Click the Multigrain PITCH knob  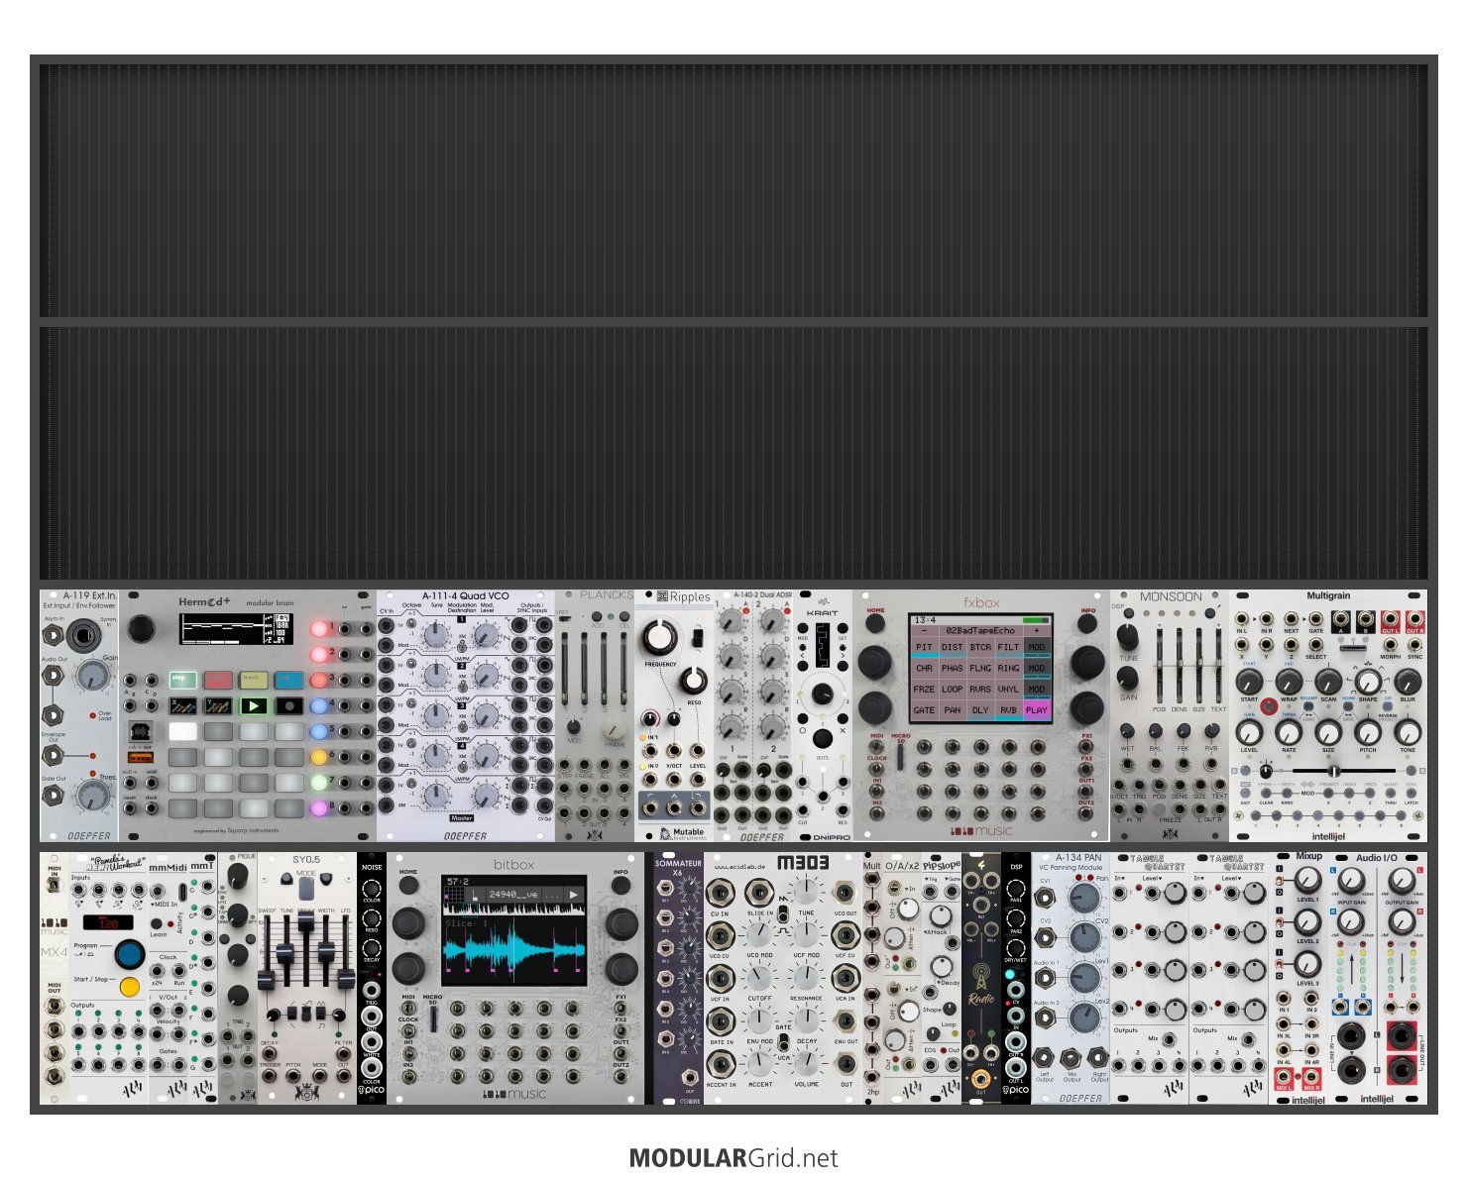[1368, 732]
